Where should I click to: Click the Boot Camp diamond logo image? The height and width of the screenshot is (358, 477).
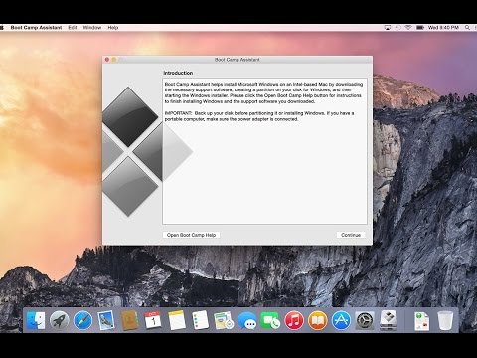point(147,152)
